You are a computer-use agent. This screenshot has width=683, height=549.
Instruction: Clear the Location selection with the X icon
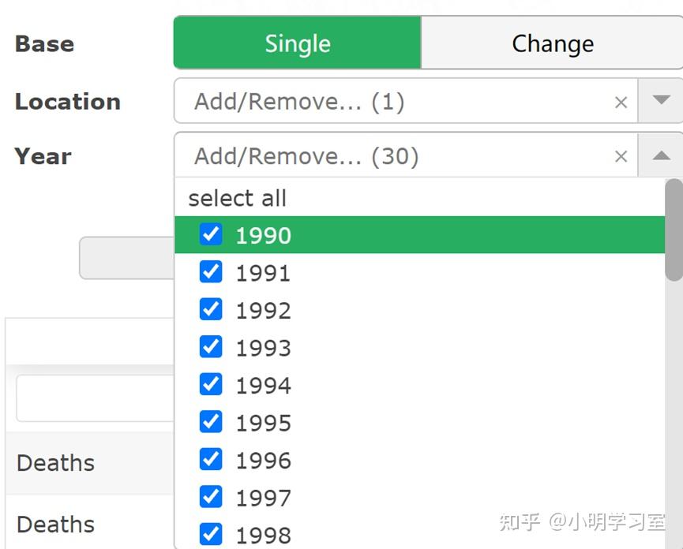[x=621, y=103]
